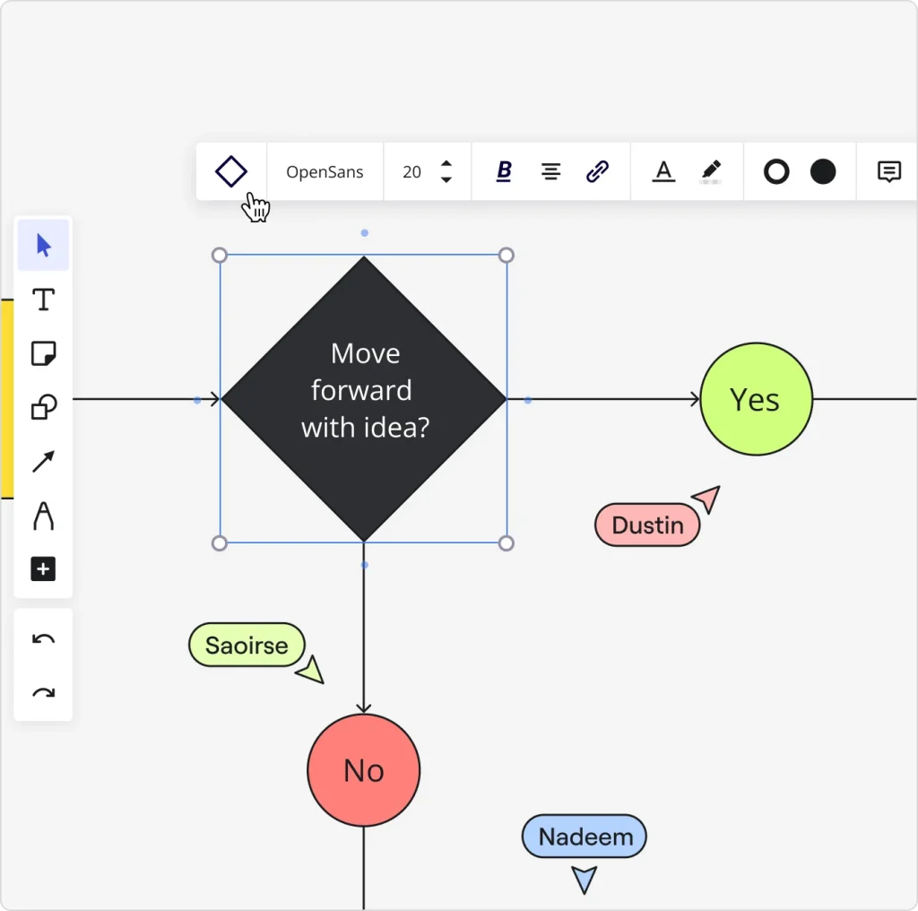Toggle bold formatting on the diamond text
This screenshot has height=911, width=918.
pyautogui.click(x=503, y=171)
